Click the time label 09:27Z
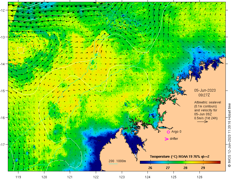 coord(204,95)
